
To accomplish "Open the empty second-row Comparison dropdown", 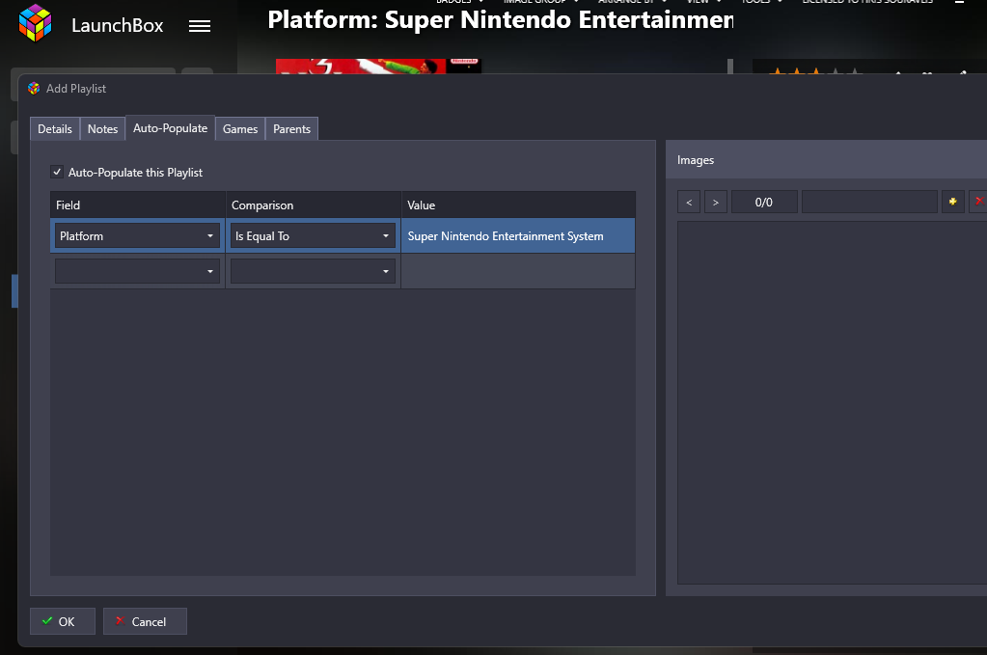I will click(x=313, y=271).
